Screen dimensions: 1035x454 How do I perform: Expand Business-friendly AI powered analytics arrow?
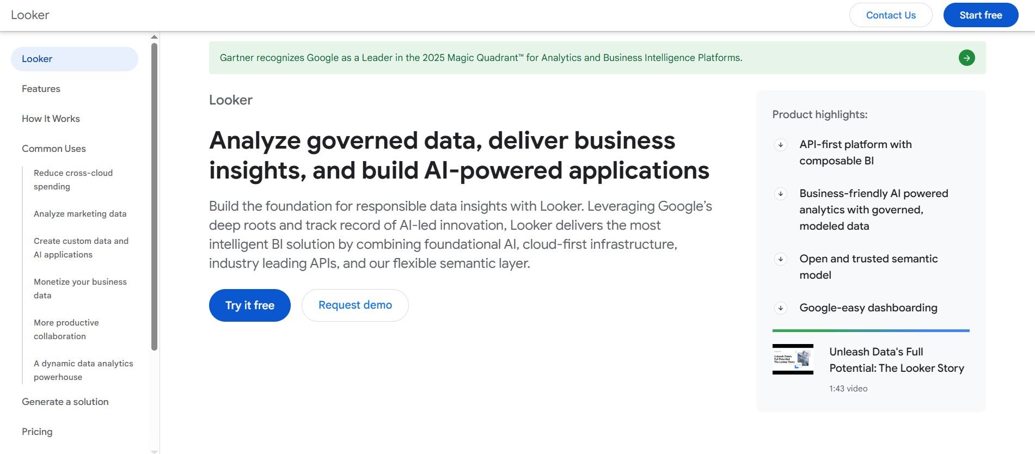pyautogui.click(x=781, y=194)
